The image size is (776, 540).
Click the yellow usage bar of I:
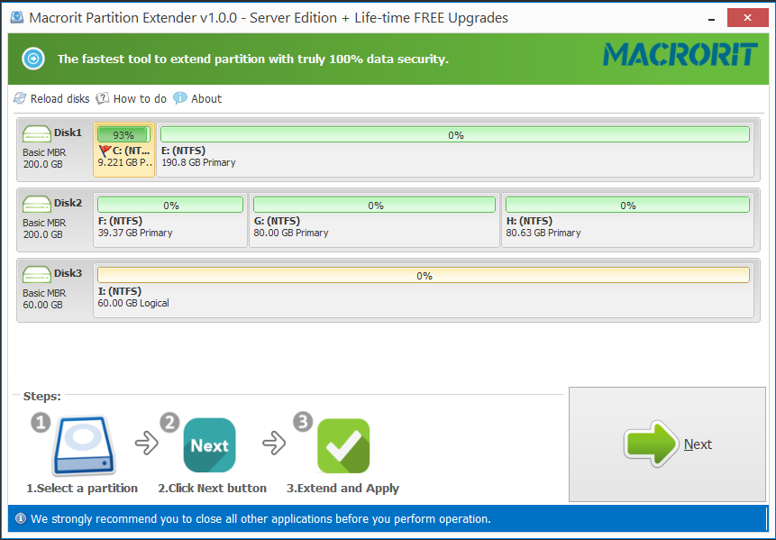click(423, 275)
